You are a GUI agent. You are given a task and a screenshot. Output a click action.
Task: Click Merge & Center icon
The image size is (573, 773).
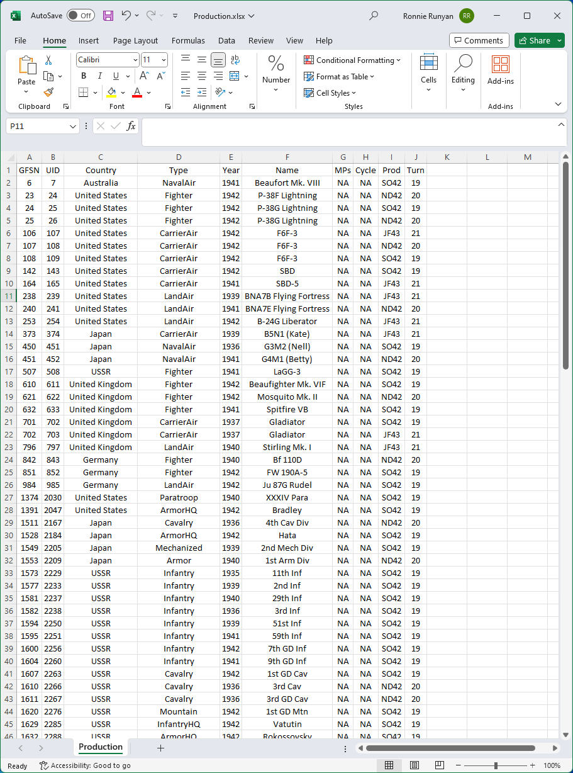235,76
